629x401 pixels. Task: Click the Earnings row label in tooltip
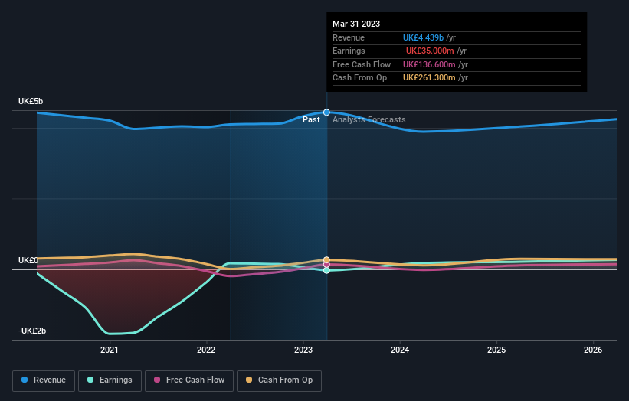pyautogui.click(x=349, y=51)
